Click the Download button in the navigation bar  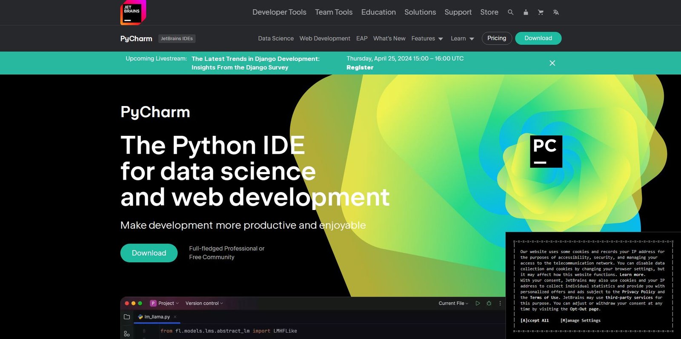538,38
